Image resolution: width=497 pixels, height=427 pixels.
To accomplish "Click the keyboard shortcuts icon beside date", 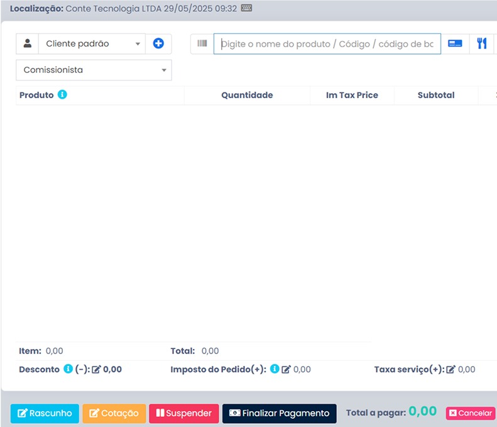I will click(246, 8).
